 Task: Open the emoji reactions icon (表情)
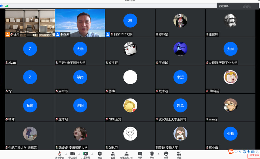tap(166, 154)
